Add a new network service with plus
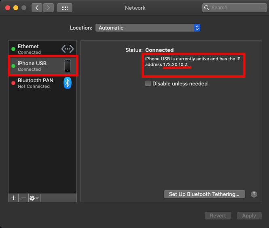This screenshot has width=269, height=228. (x=14, y=198)
